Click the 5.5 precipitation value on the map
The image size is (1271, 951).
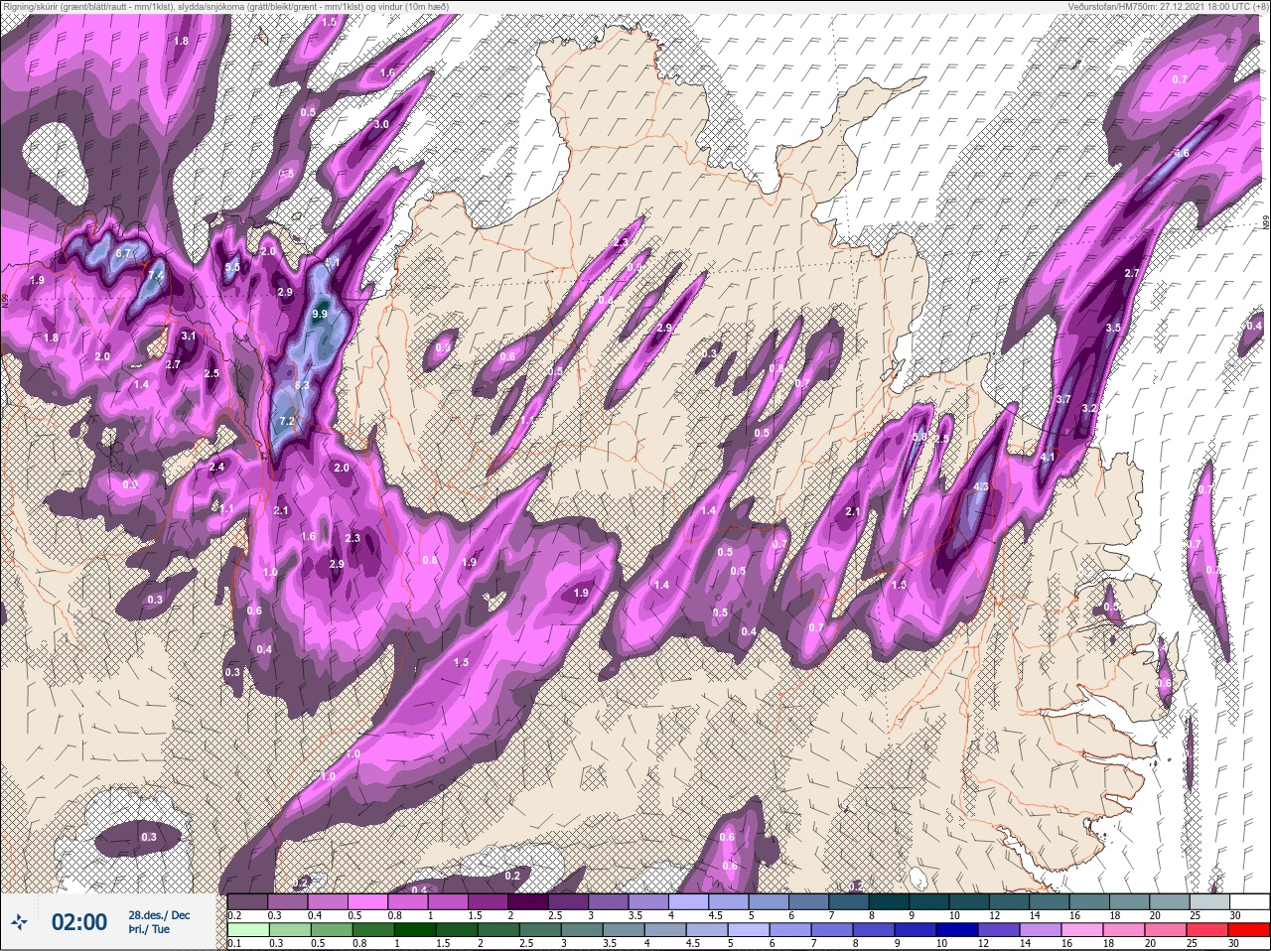tap(232, 267)
